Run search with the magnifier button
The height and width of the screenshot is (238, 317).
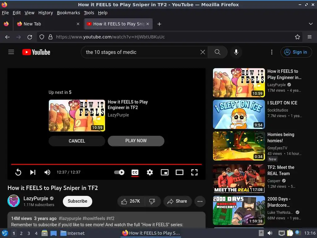[x=218, y=52]
